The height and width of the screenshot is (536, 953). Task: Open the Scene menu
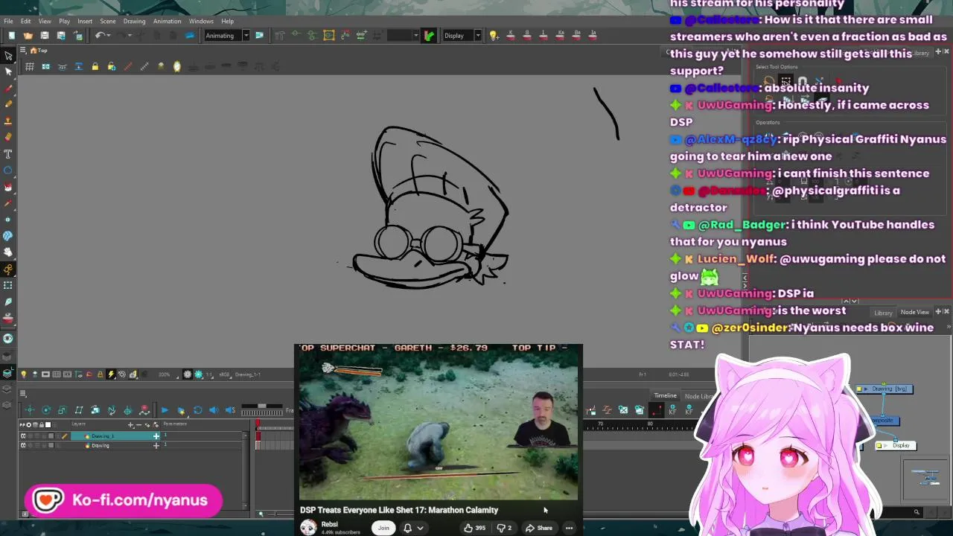point(108,21)
